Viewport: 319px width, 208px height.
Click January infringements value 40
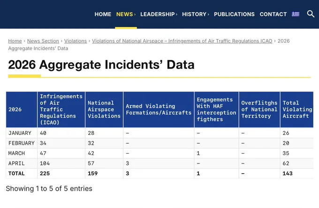coord(43,133)
